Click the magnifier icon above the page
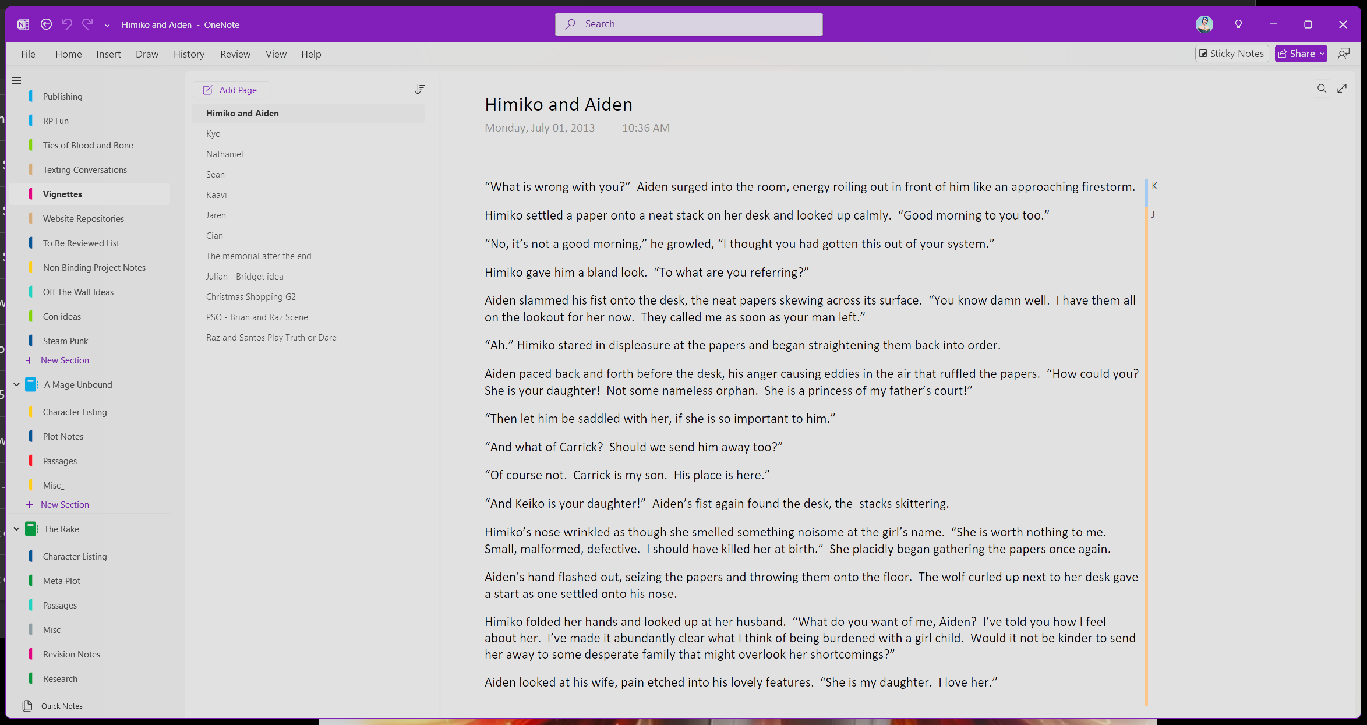Viewport: 1367px width, 725px height. tap(1322, 89)
